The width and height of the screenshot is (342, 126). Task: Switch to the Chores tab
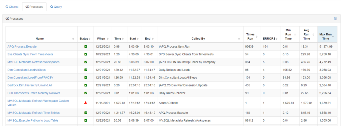coord(12,7)
